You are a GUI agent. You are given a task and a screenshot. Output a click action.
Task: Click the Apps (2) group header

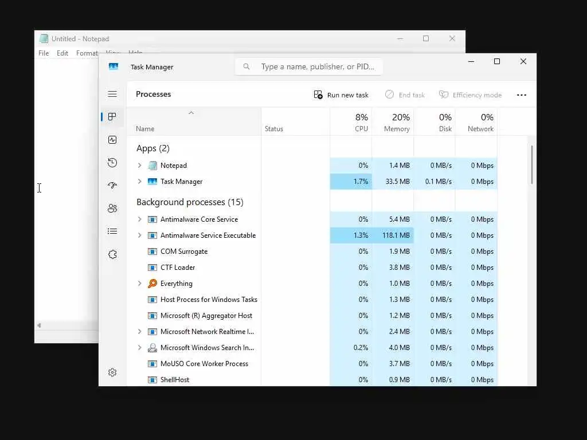152,148
